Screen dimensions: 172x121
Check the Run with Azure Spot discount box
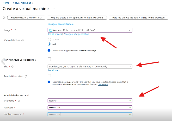pyautogui.click(x=49, y=59)
